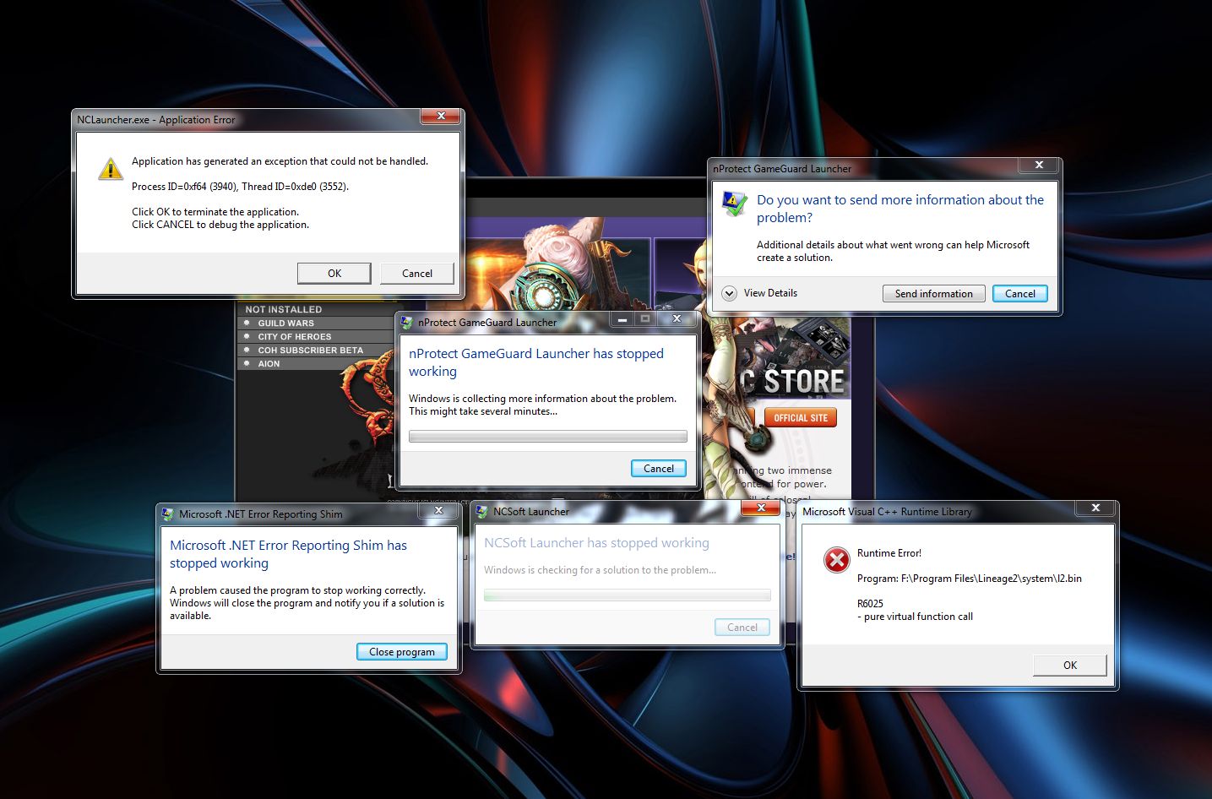Click red error X icon in Runtime Library dialog
The width and height of the screenshot is (1212, 799).
point(836,560)
